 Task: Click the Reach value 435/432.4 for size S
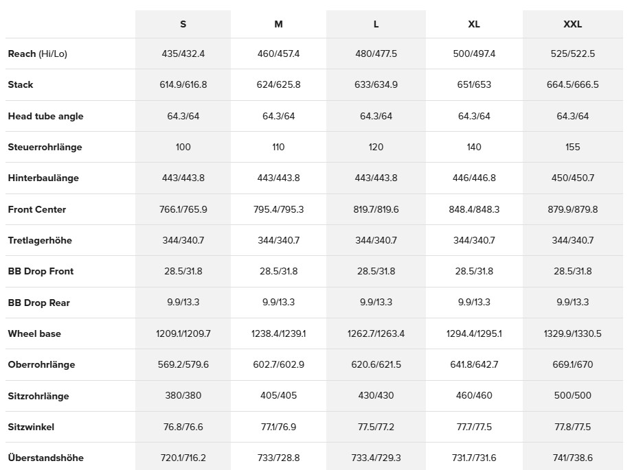183,54
